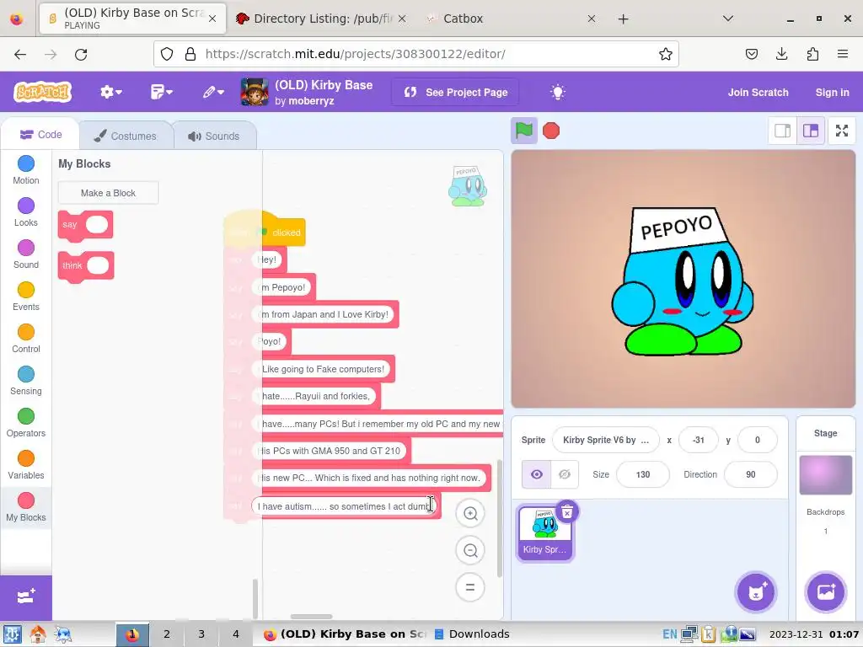Switch to large stage layout
This screenshot has width=863, height=647.
[x=810, y=131]
